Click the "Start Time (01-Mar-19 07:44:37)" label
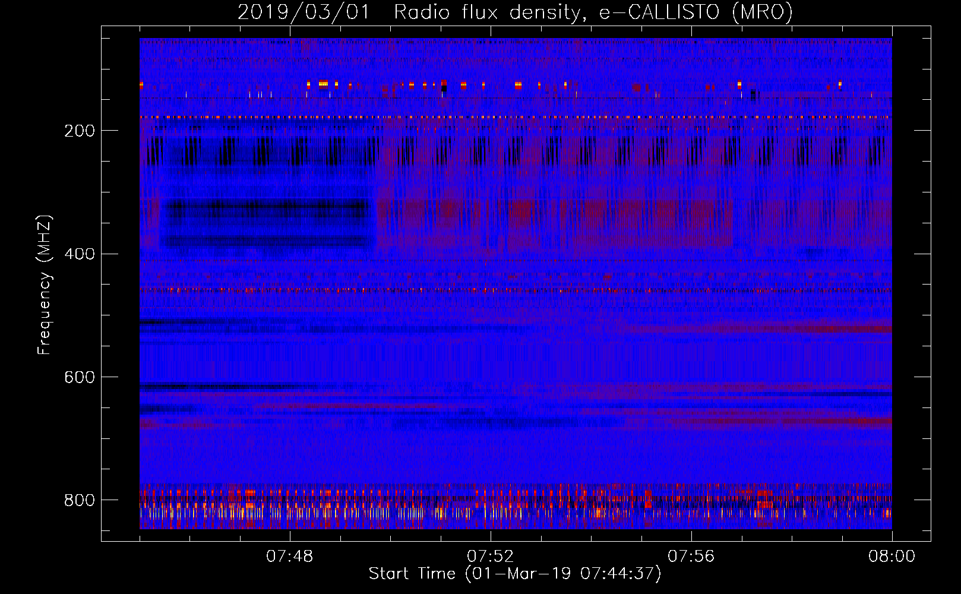This screenshot has width=961, height=594. click(x=514, y=574)
